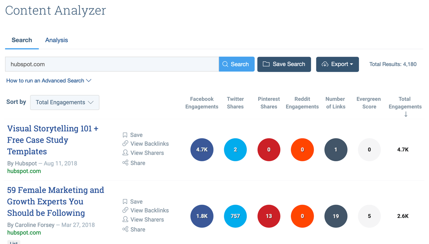Click Share text for 59 Female Marketing article
Screen dimensions: 429x244
[138, 229]
